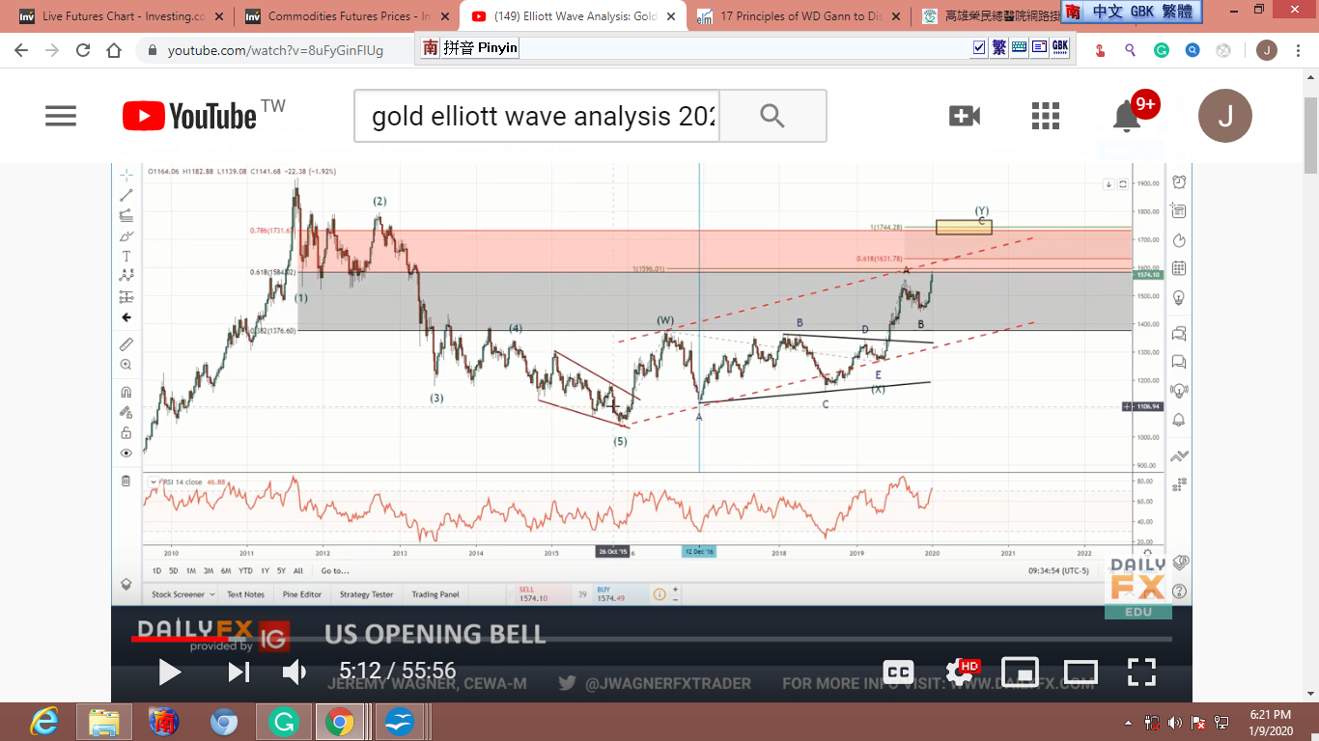Open File Explorer from the taskbar
The image size is (1319, 741).
click(103, 722)
